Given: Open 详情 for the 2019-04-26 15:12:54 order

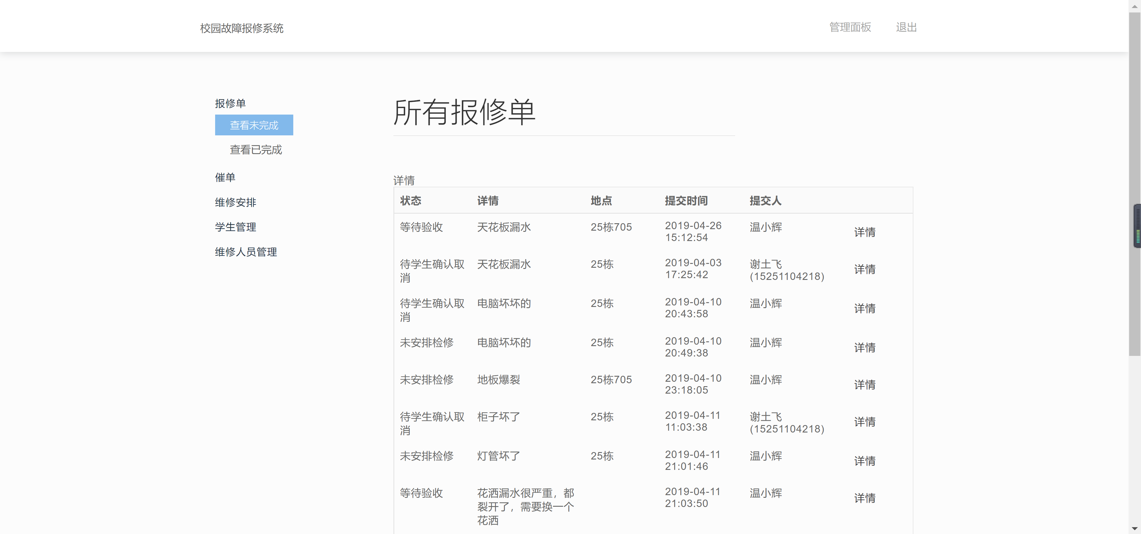Looking at the screenshot, I should [864, 232].
